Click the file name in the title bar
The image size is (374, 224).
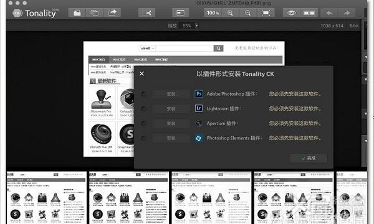pyautogui.click(x=234, y=3)
